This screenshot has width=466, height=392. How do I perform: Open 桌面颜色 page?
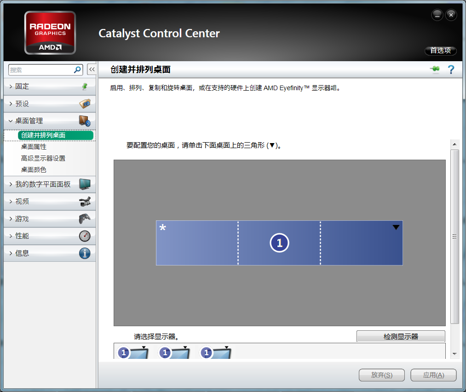point(34,170)
